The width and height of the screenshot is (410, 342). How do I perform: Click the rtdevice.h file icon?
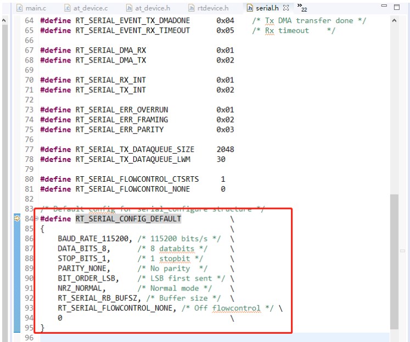point(192,8)
